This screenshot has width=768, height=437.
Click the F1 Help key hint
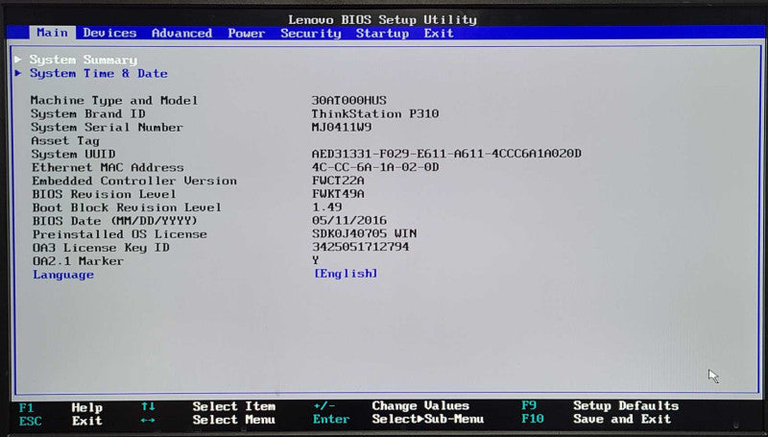click(x=60, y=407)
